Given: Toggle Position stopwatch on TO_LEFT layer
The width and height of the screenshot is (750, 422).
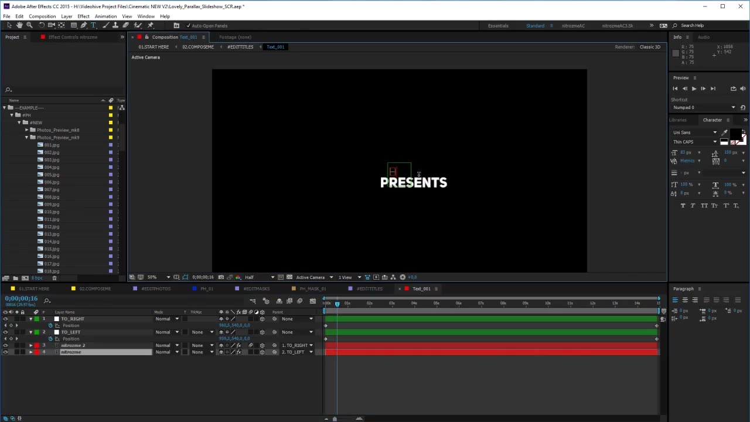Looking at the screenshot, I should click(50, 339).
